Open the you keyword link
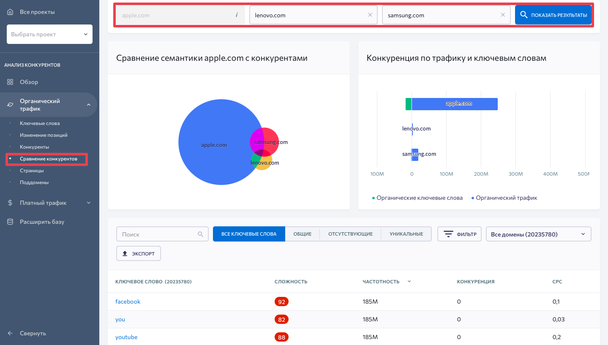The image size is (608, 345). (x=120, y=319)
